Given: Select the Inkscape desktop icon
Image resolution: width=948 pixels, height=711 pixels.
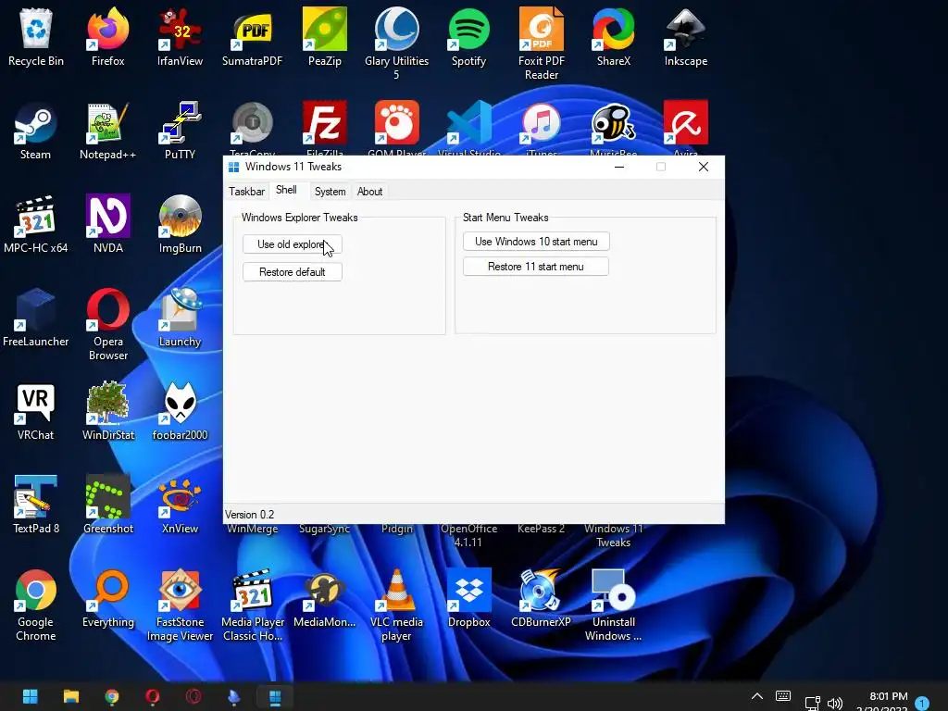Looking at the screenshot, I should pyautogui.click(x=686, y=37).
